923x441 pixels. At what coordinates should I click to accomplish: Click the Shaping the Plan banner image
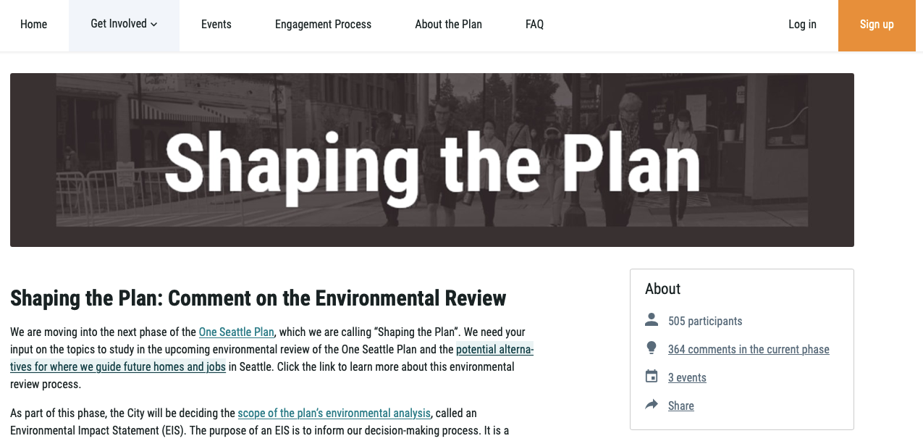click(x=432, y=160)
